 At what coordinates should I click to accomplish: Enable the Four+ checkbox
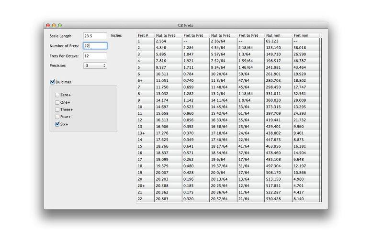coord(57,117)
